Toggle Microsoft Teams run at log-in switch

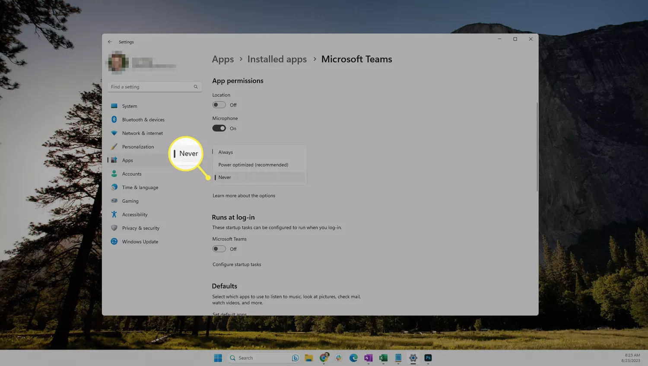click(x=219, y=249)
